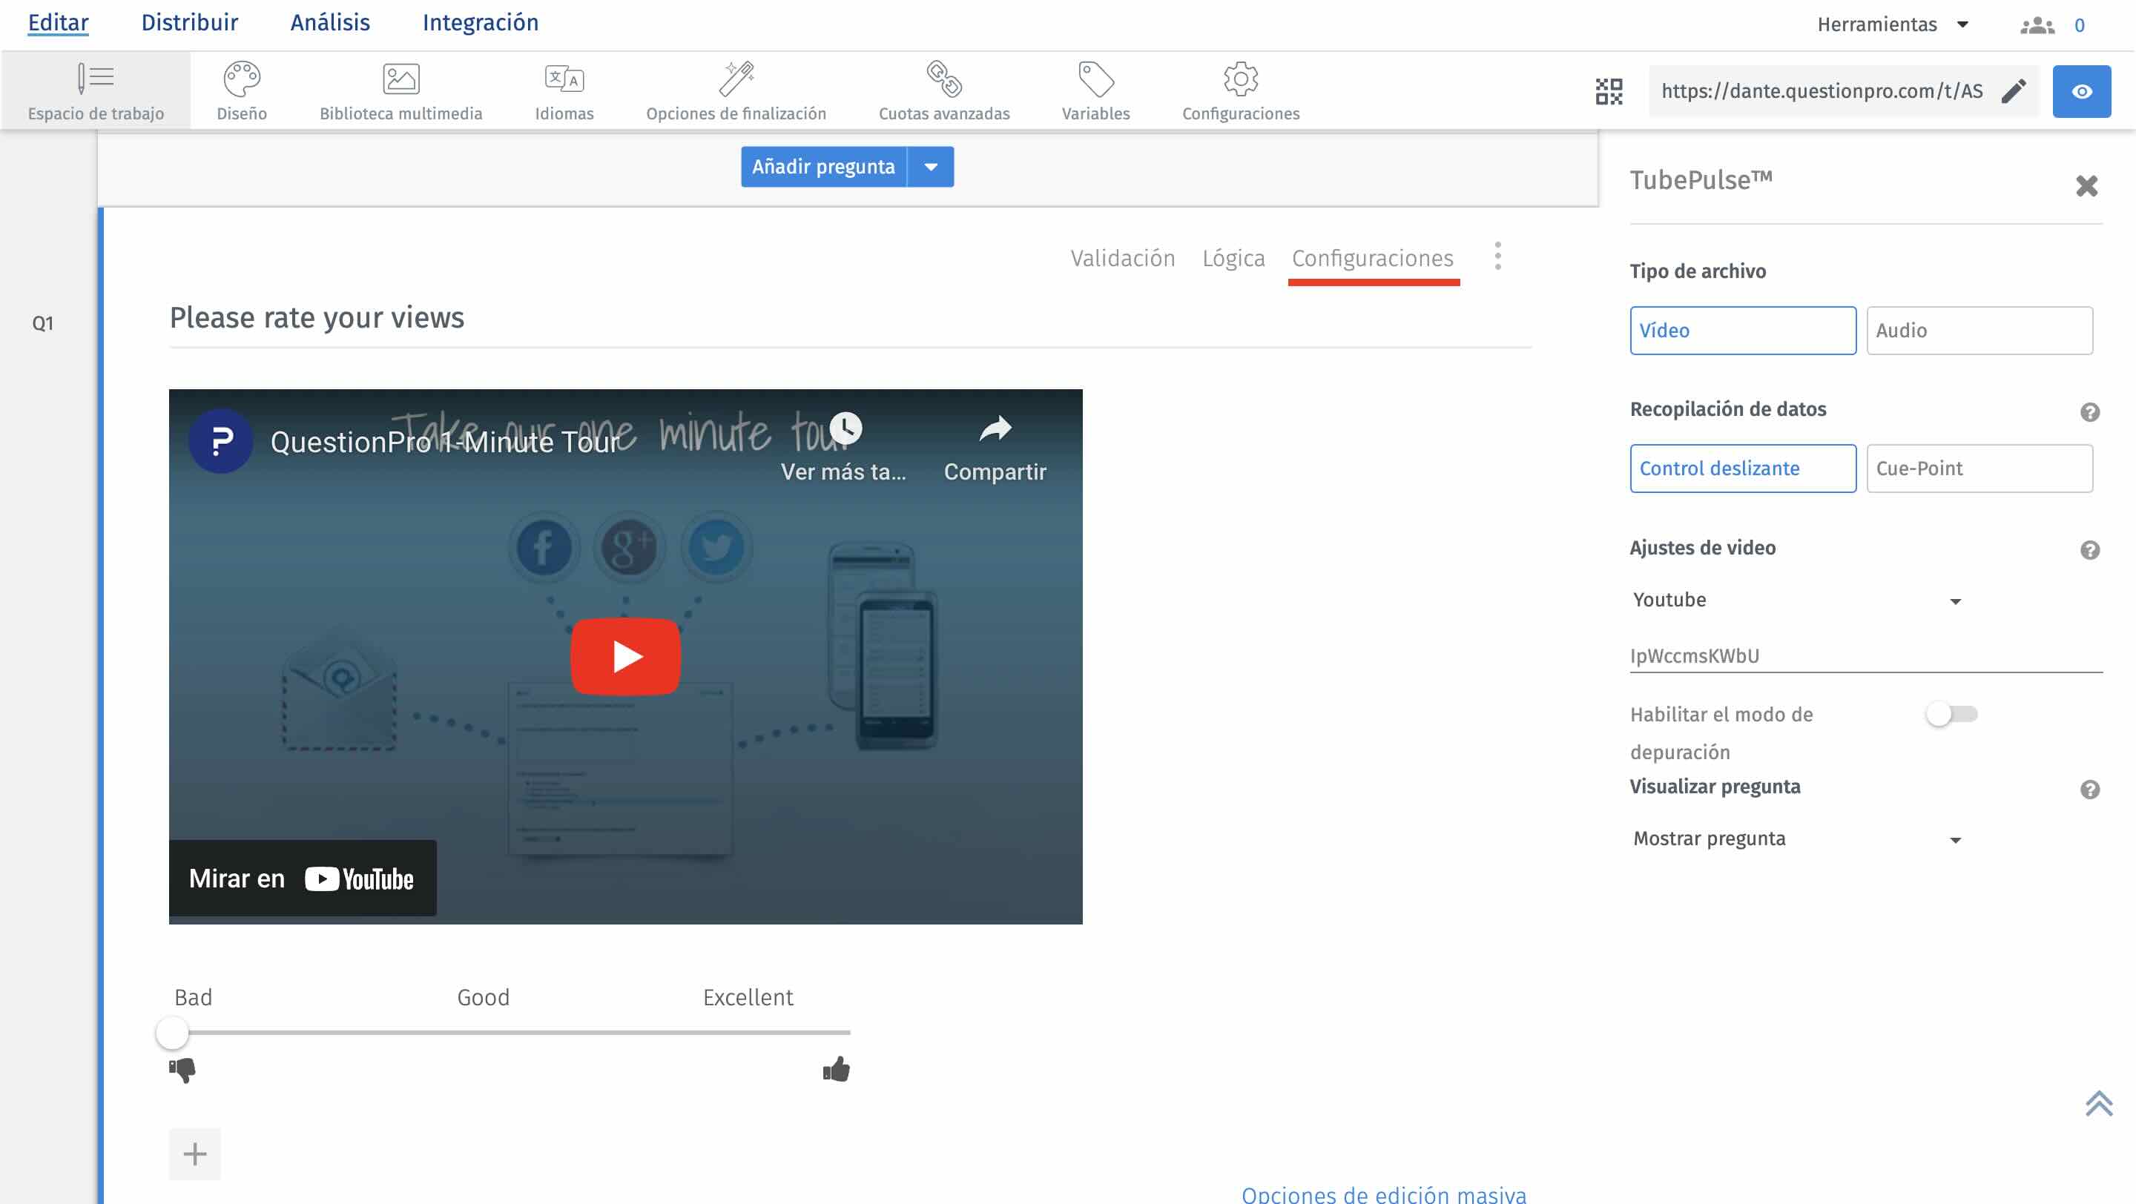Expand the Mostrar pregunta dropdown
This screenshot has height=1204, width=2136.
pyautogui.click(x=1796, y=838)
